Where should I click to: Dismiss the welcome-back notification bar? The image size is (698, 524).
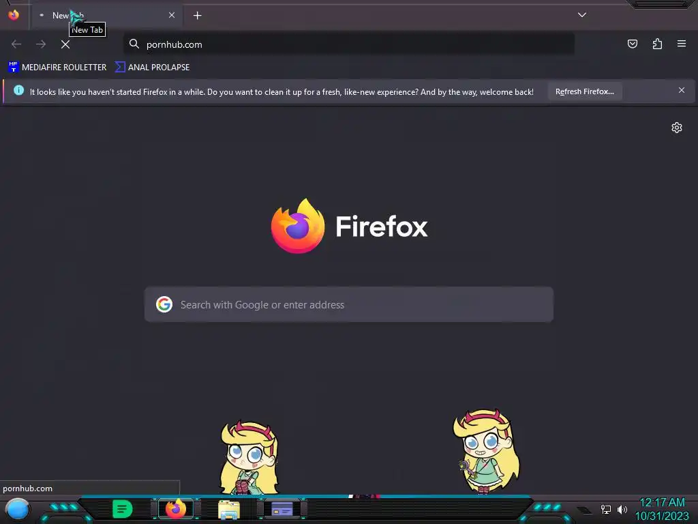click(x=682, y=91)
